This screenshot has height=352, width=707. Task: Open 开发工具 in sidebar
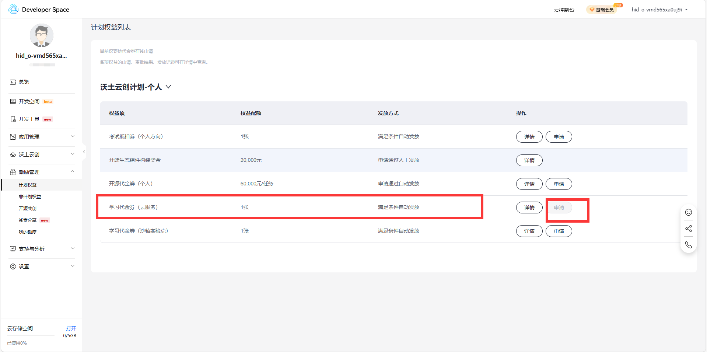[x=29, y=119]
